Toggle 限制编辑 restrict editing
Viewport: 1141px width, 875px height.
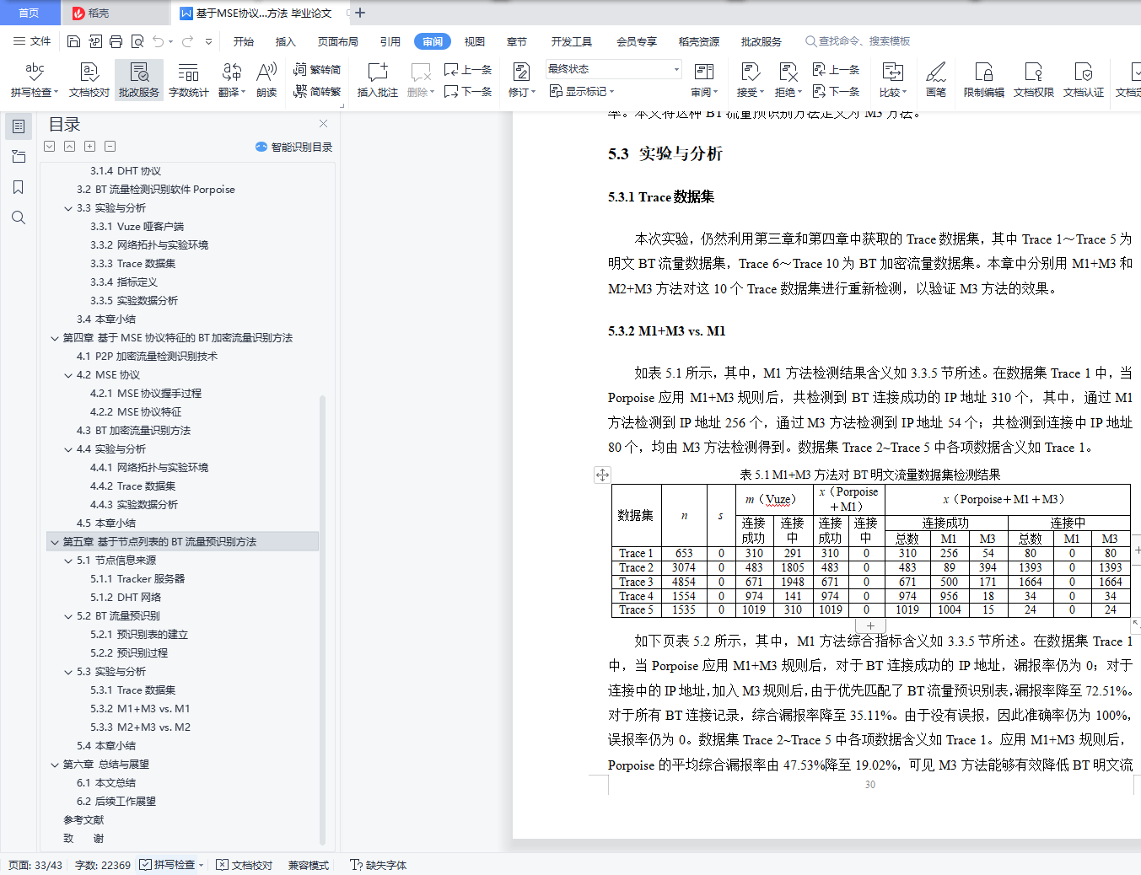pos(983,80)
